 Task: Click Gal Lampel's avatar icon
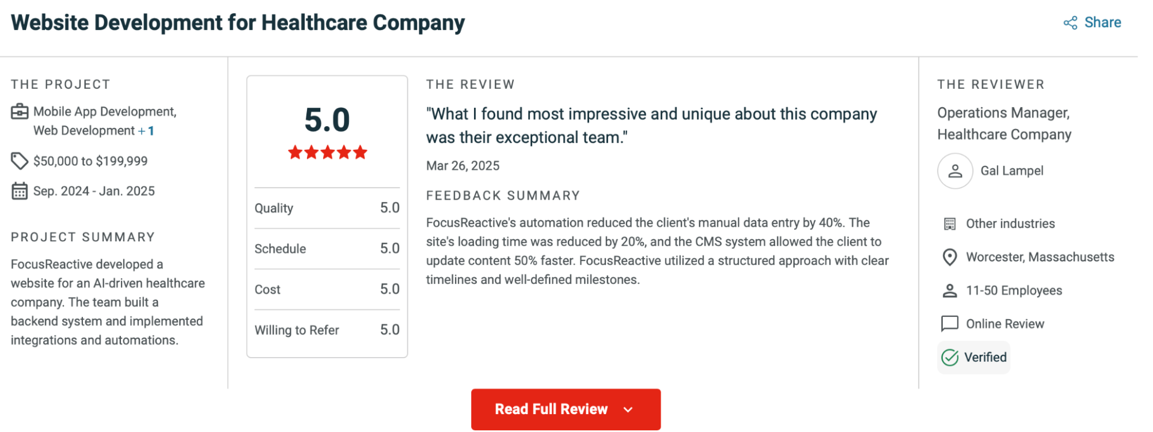(x=955, y=171)
